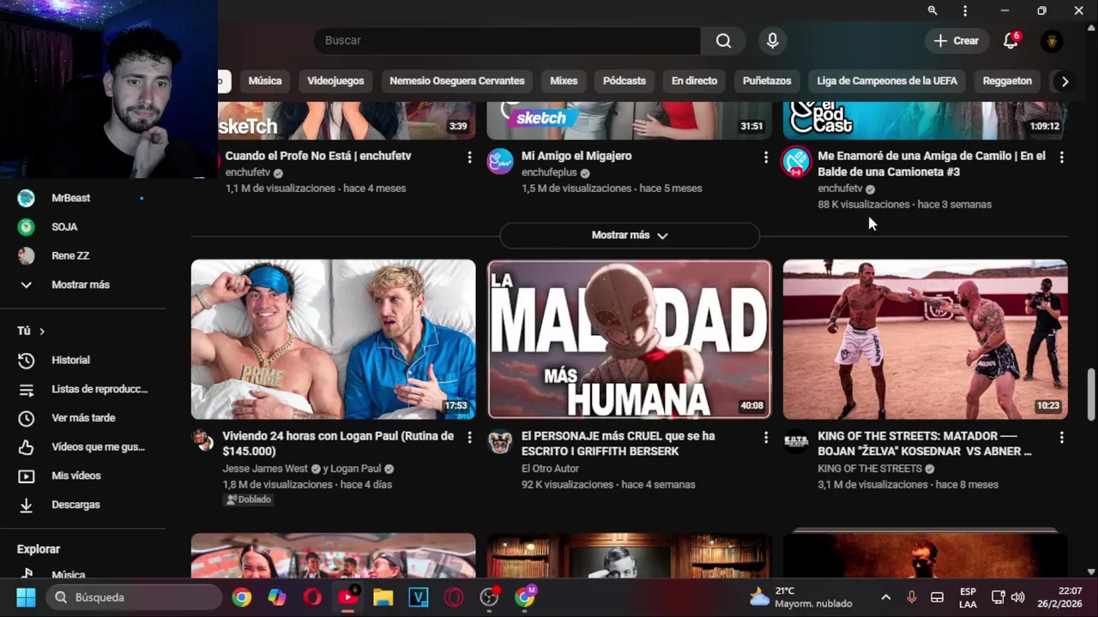Open Google Chrome from taskbar

242,597
